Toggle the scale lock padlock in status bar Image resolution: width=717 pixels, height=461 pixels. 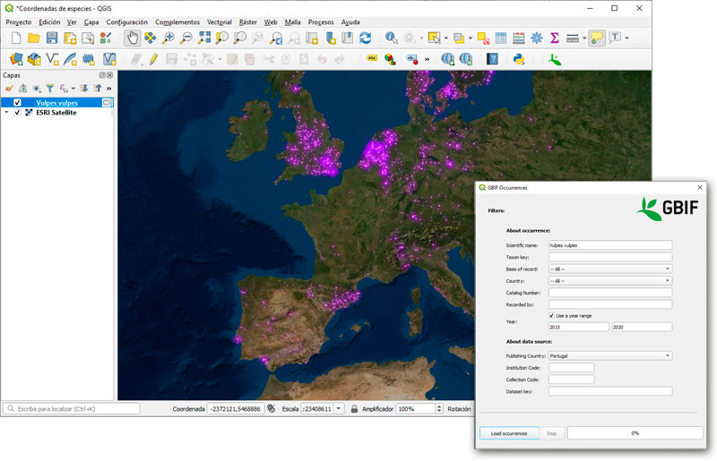point(354,409)
